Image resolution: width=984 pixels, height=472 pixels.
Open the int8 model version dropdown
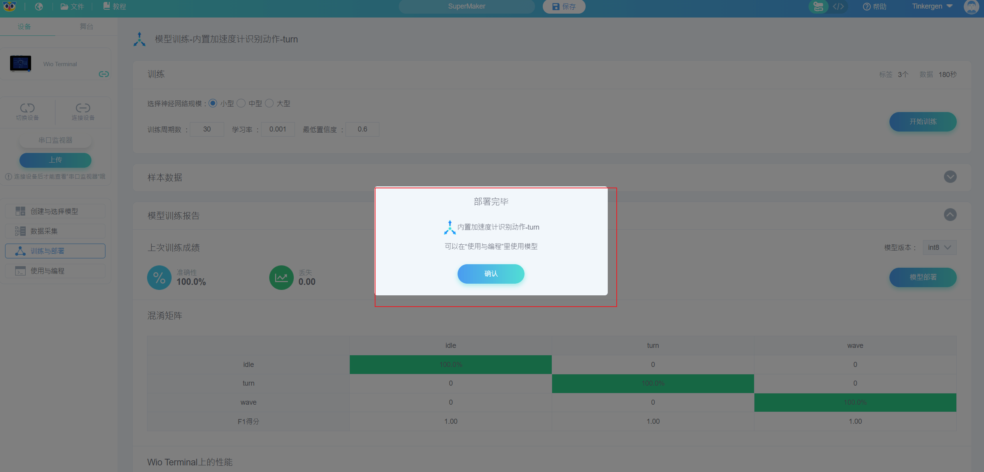click(x=939, y=247)
